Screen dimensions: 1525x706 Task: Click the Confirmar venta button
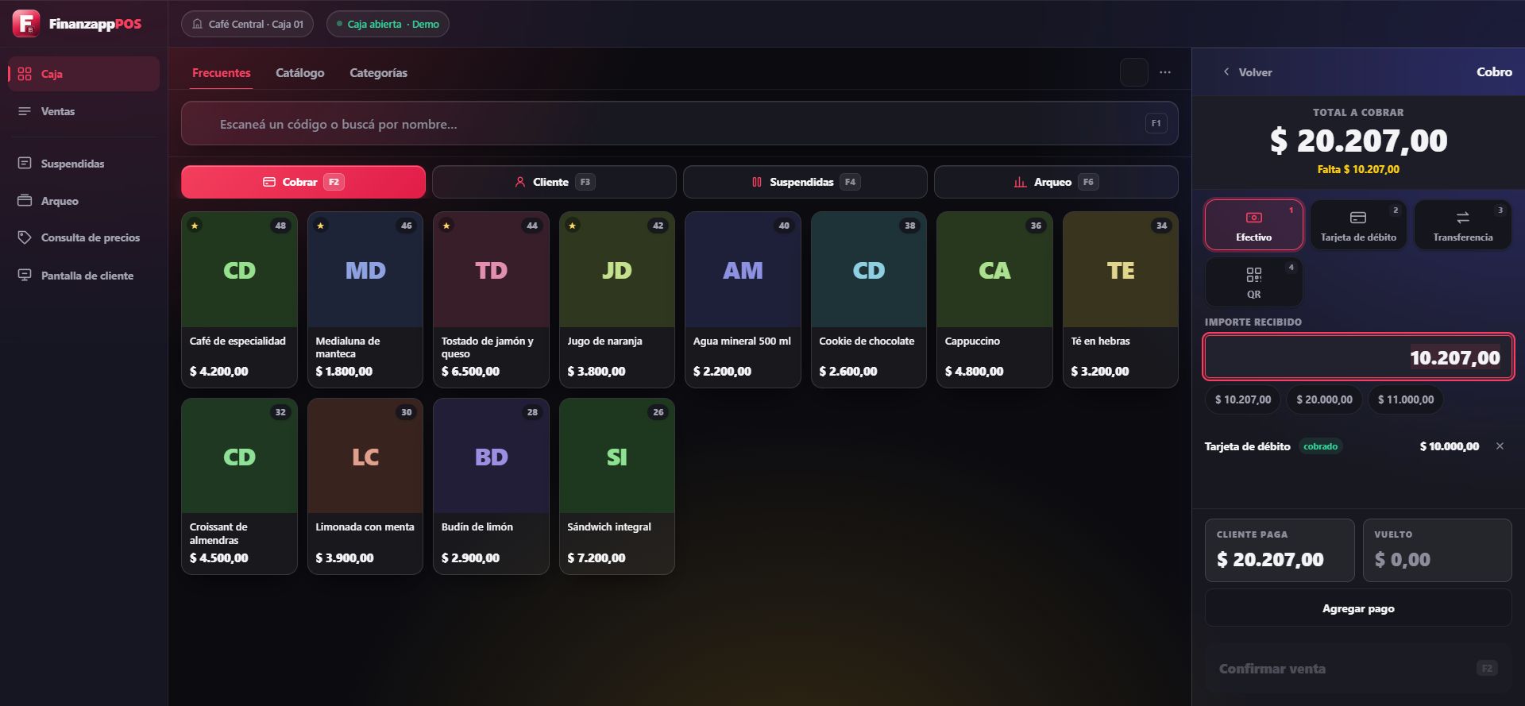(1358, 669)
